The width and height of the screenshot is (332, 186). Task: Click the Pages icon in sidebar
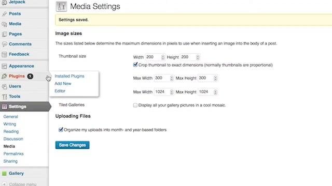tap(4, 34)
